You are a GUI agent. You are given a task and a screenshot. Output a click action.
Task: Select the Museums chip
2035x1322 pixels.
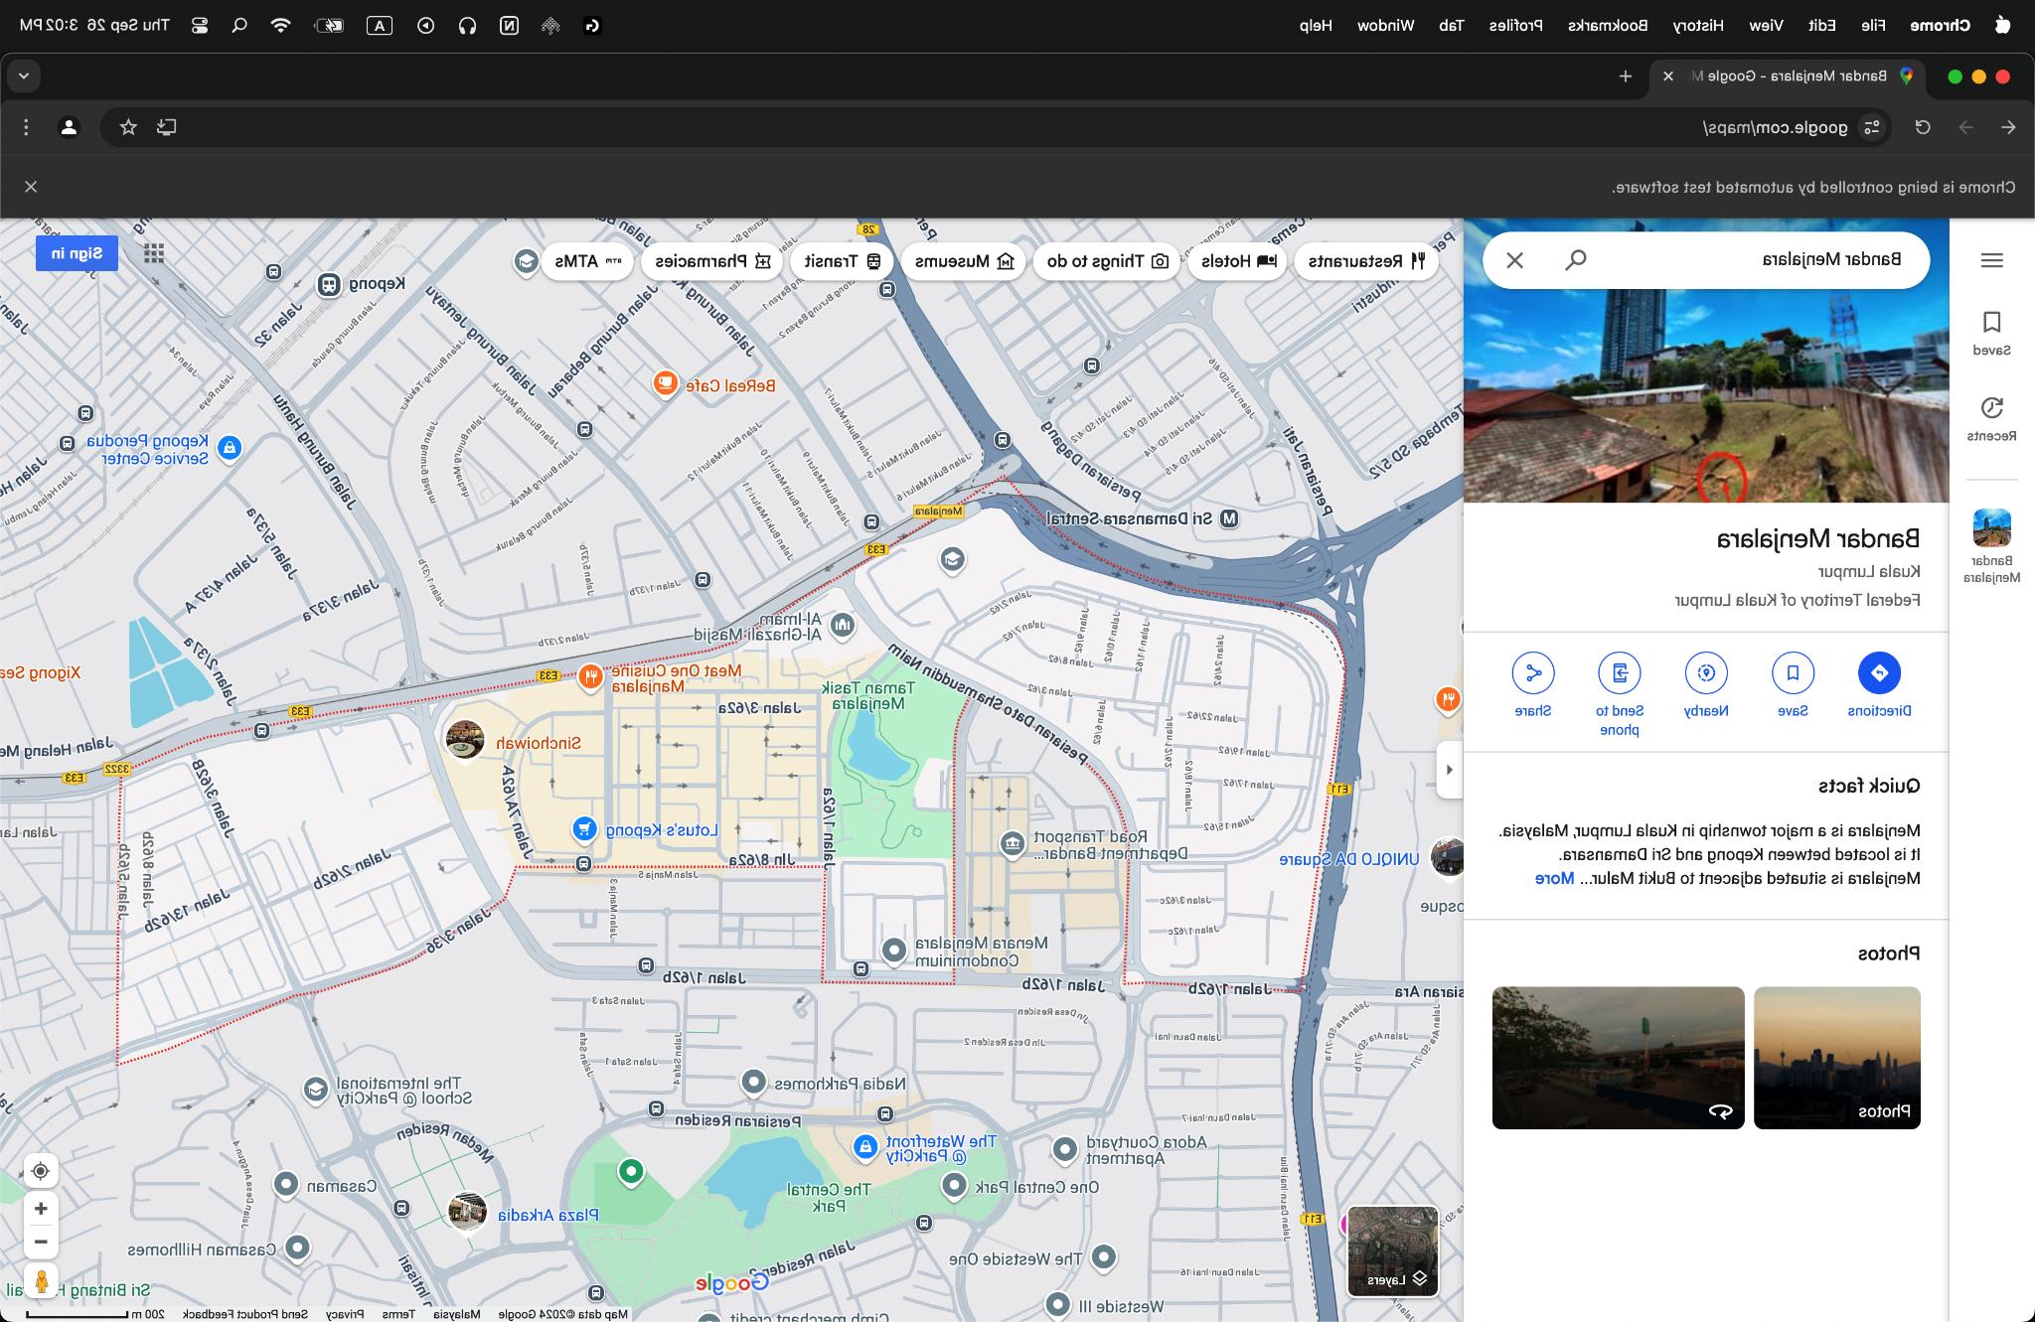click(x=964, y=261)
